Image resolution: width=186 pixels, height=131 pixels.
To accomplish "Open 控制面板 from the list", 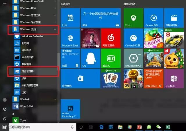I will [35, 50].
